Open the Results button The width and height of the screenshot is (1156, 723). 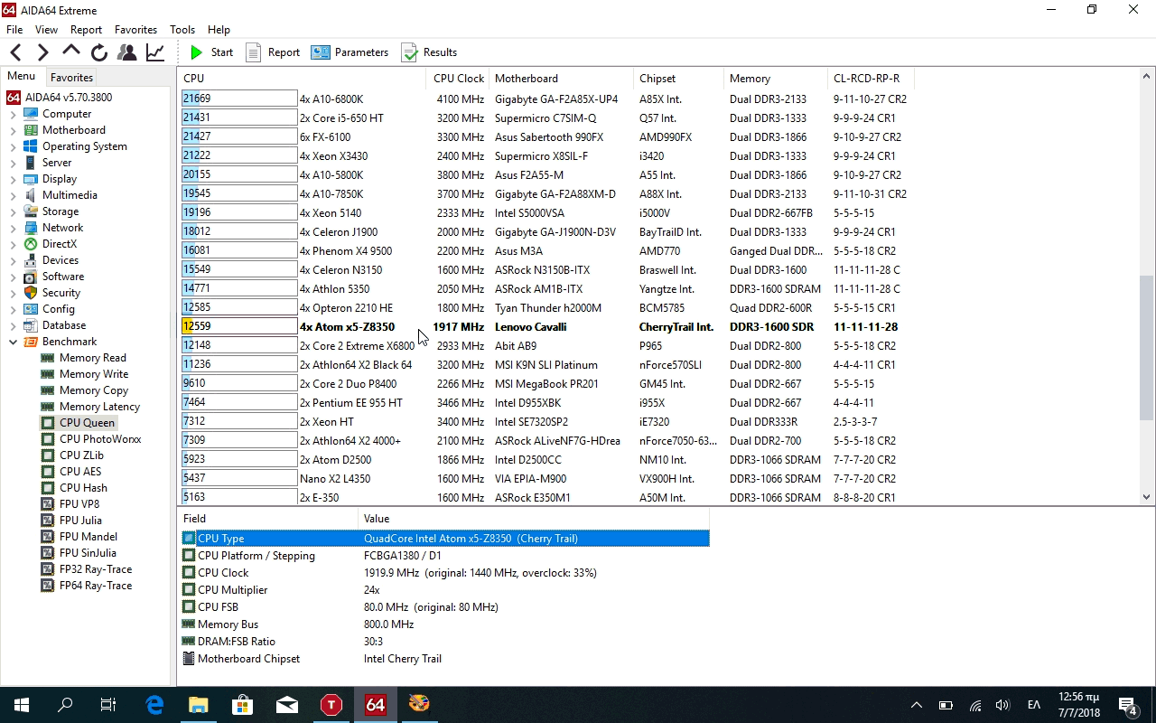pyautogui.click(x=429, y=52)
